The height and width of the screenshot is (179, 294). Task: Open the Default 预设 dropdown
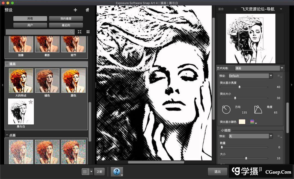click(x=250, y=76)
